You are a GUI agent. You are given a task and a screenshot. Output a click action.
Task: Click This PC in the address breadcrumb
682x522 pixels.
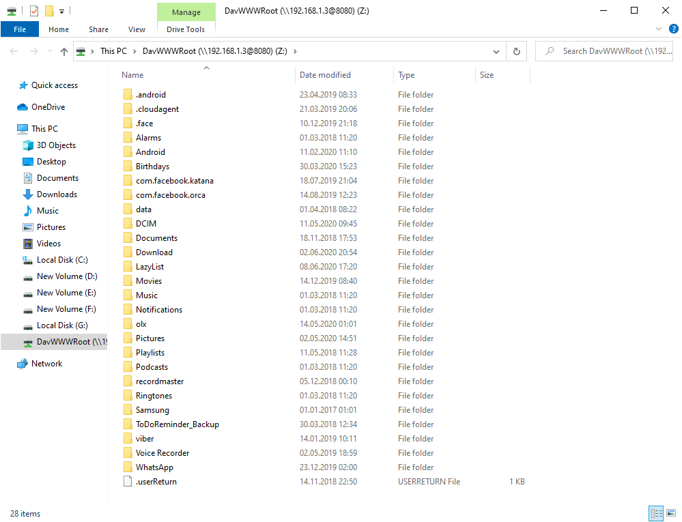[x=113, y=51]
